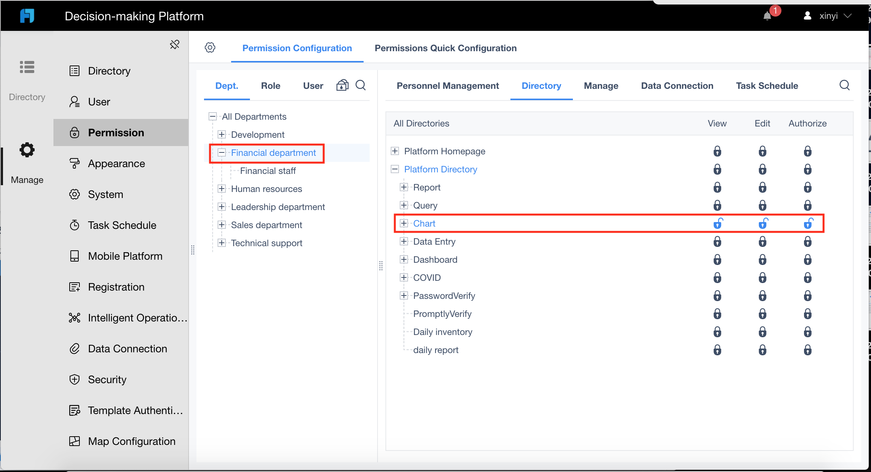871x472 pixels.
Task: Click the search icon in department panel
Action: (361, 85)
